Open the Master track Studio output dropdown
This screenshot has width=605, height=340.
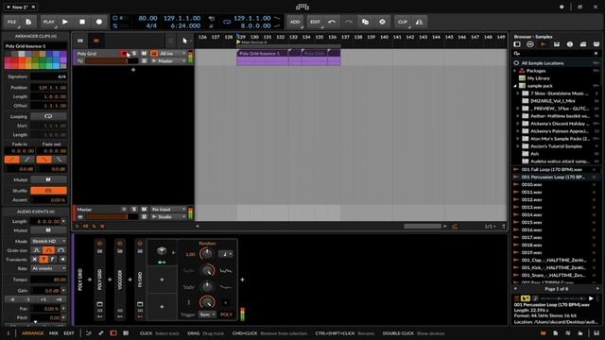point(168,216)
